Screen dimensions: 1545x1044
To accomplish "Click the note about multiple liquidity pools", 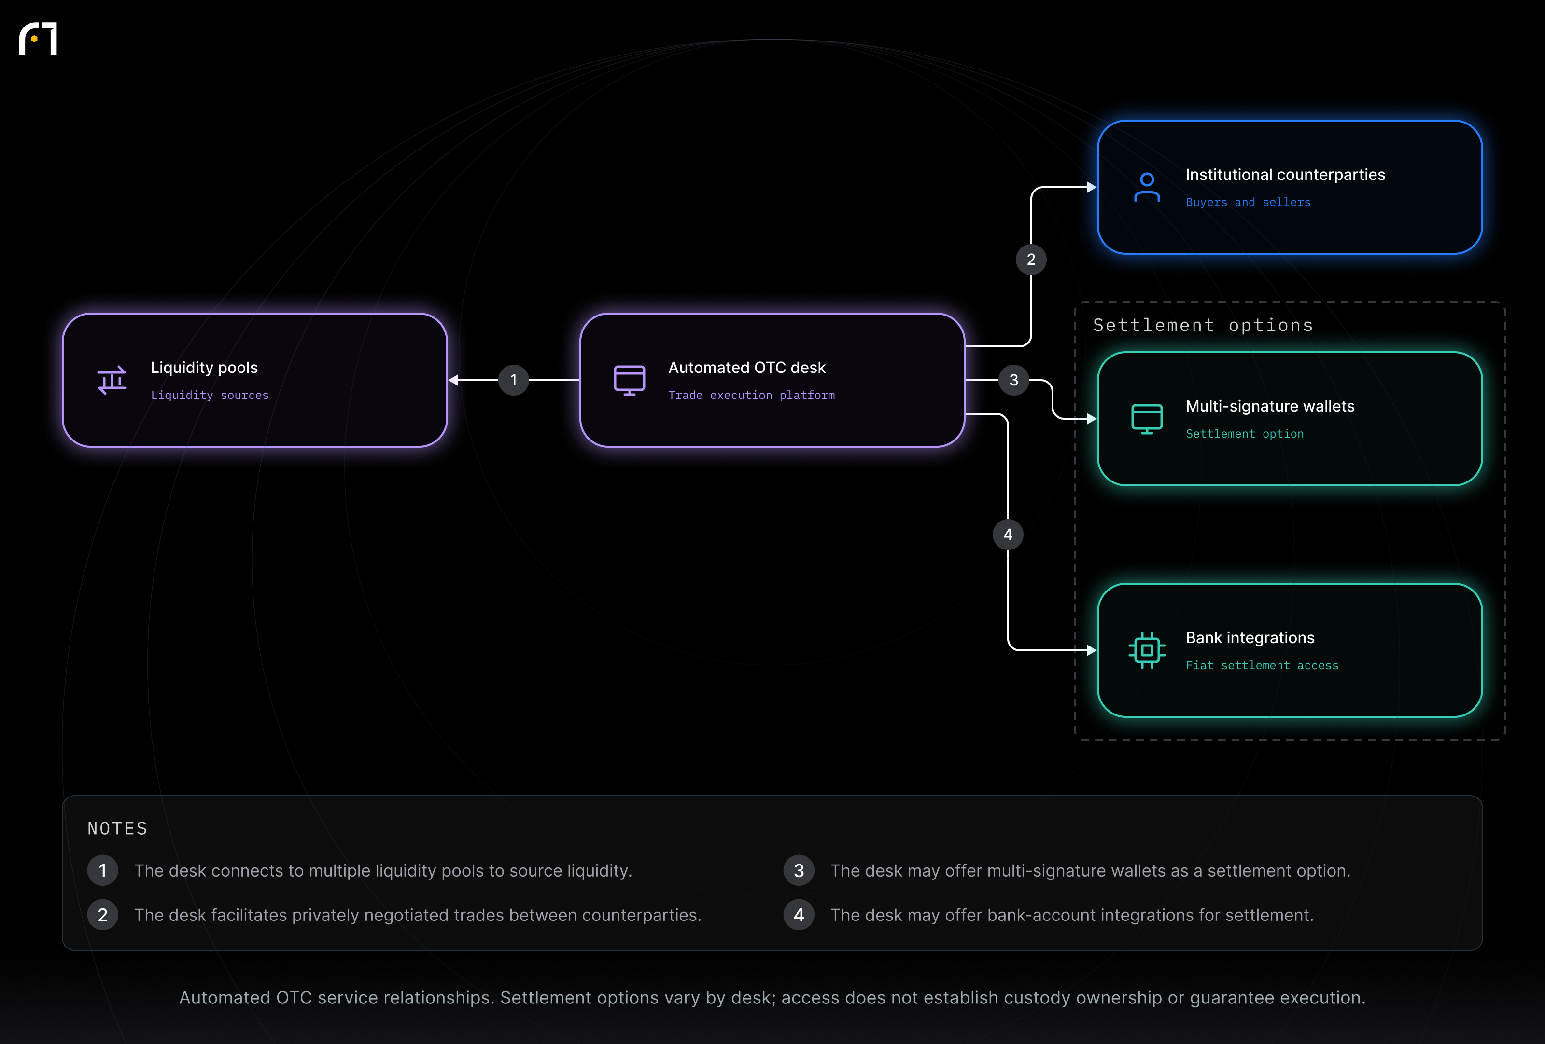I will point(383,871).
